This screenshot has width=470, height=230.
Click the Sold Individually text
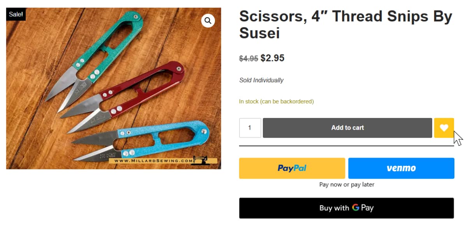[x=261, y=80]
